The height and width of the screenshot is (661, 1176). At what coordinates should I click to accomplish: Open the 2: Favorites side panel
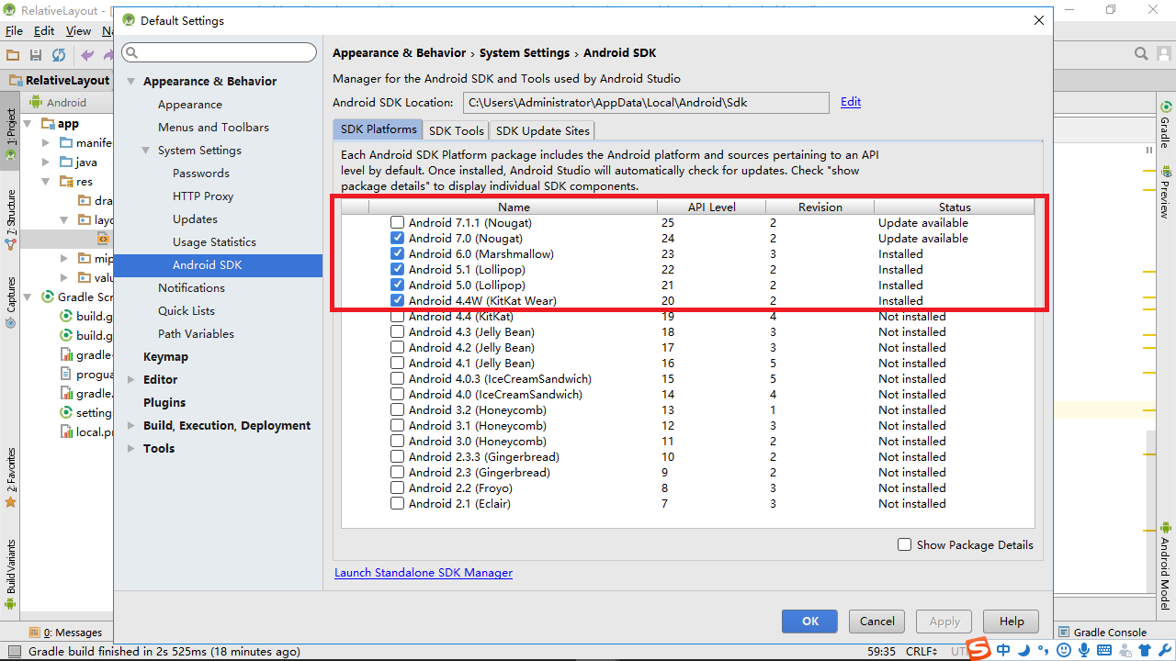click(x=11, y=477)
